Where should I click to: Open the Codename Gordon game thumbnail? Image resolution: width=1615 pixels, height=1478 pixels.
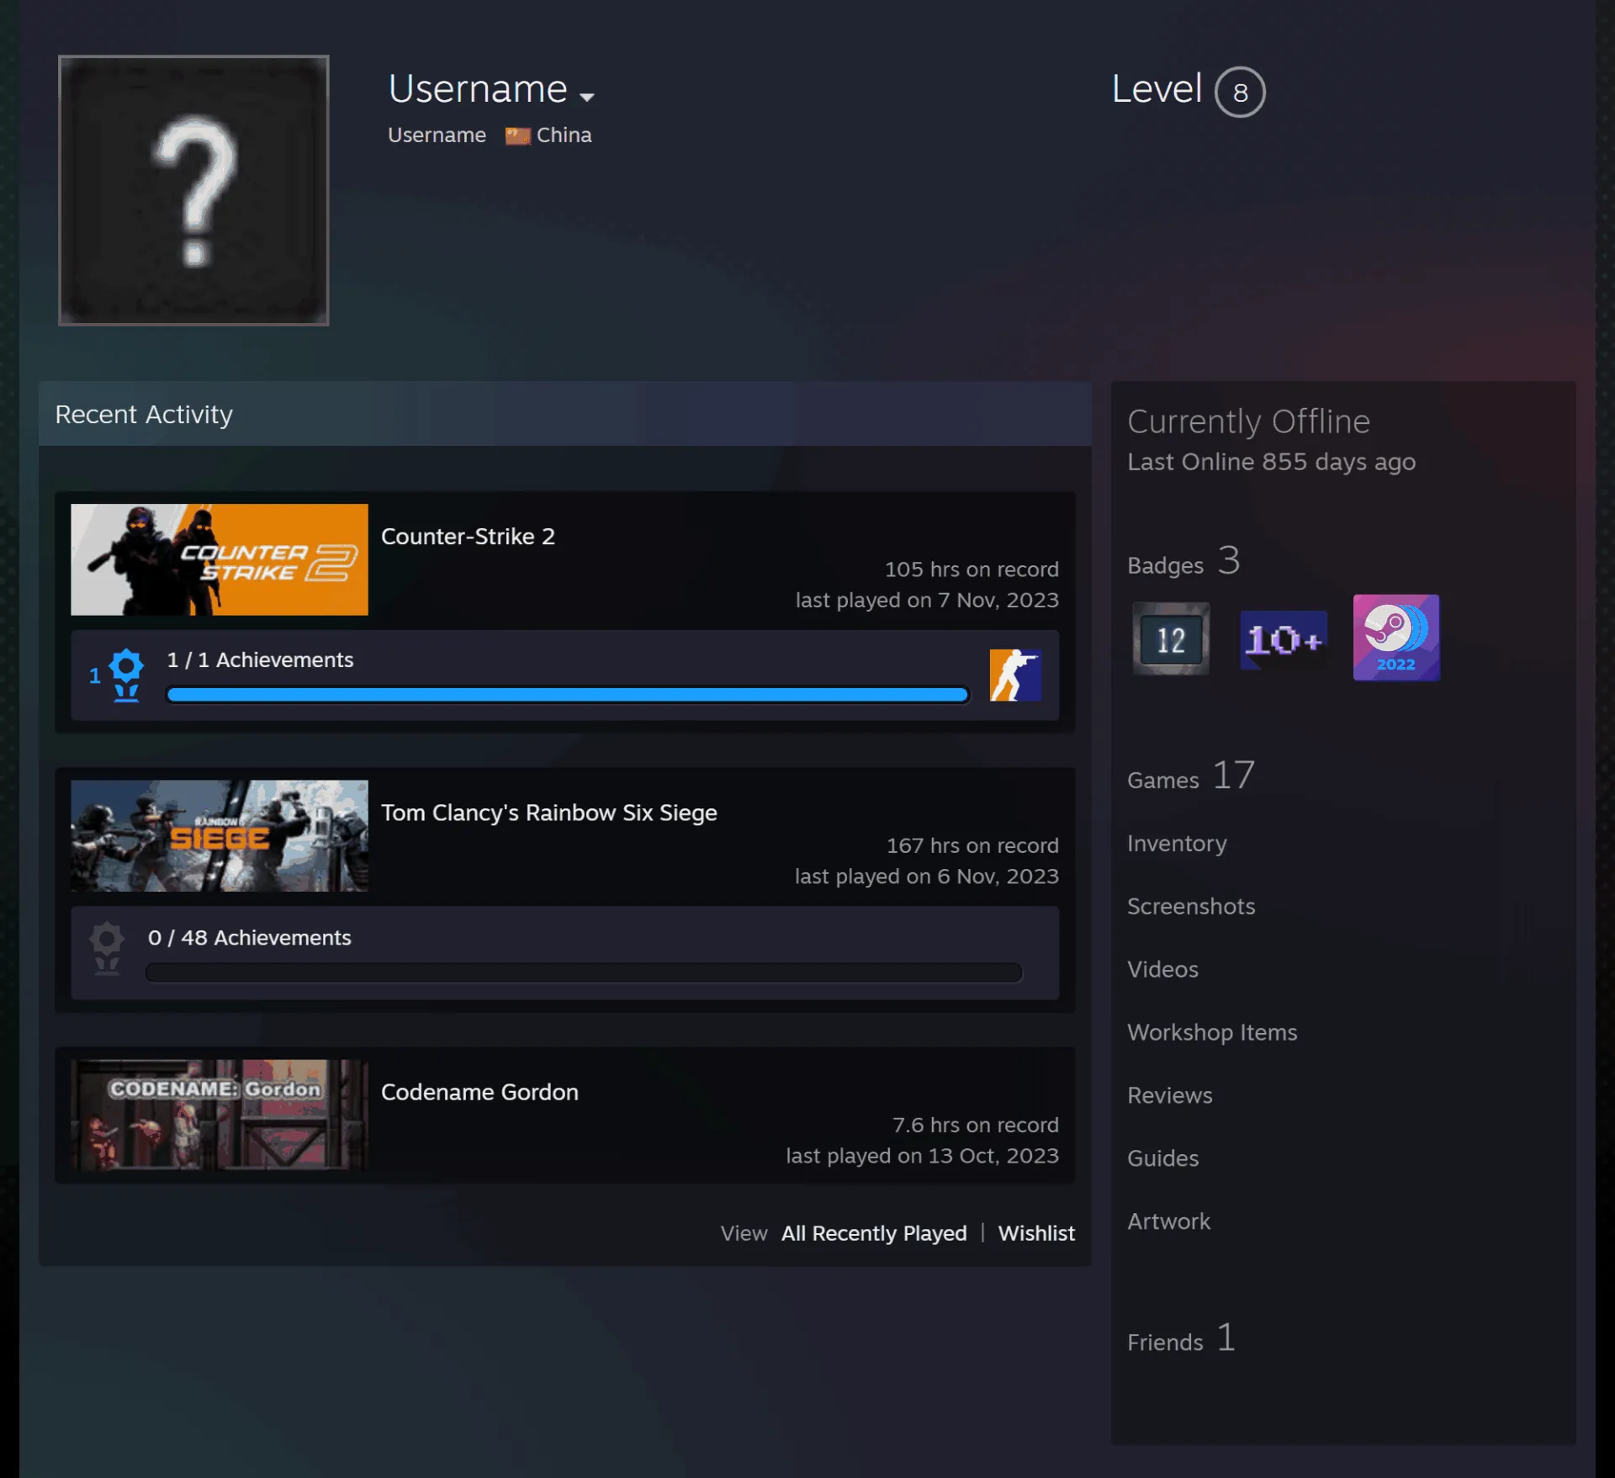coord(220,1115)
